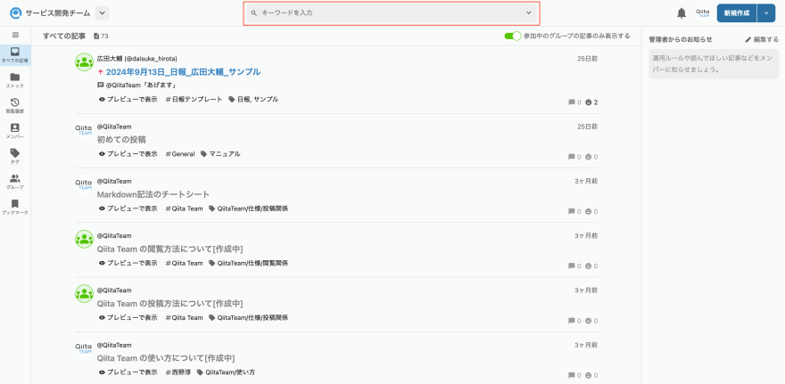Click the Qiita Team logo at top left

tap(16, 13)
